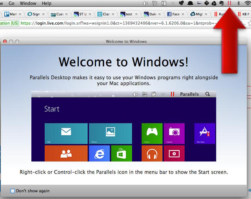The height and width of the screenshot is (199, 251).
Task: Close the 'Face' browser tab
Action: (x=183, y=14)
